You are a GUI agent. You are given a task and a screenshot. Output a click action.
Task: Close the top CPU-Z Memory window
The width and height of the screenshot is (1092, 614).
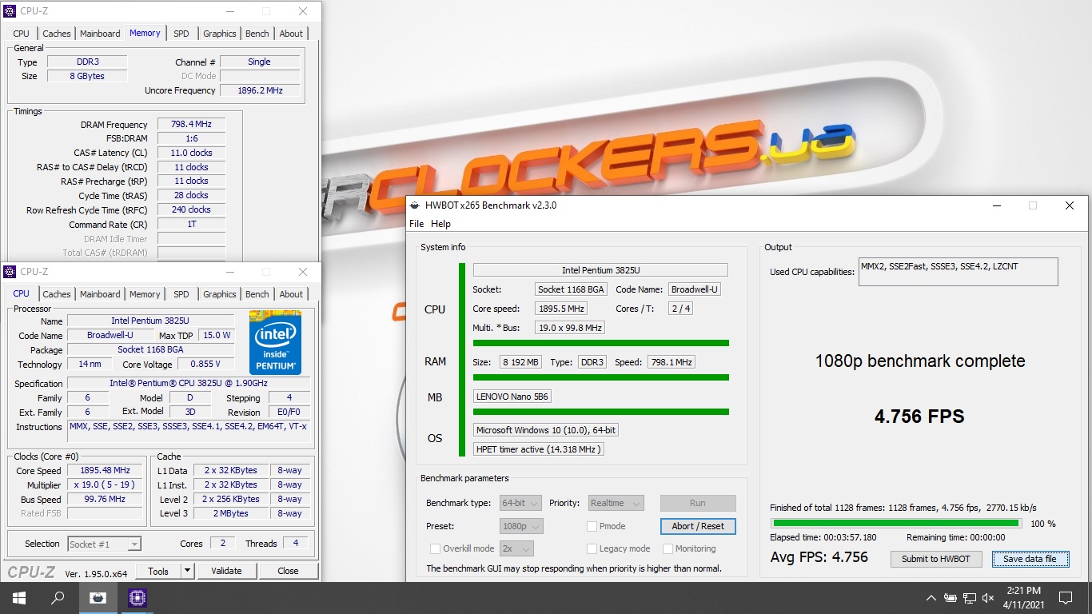[303, 11]
